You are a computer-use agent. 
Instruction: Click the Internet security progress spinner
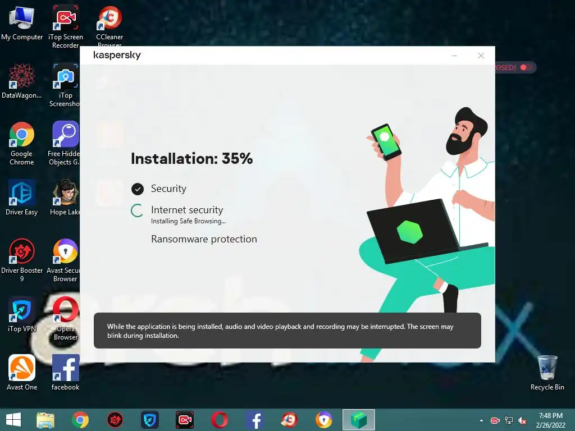coord(137,211)
